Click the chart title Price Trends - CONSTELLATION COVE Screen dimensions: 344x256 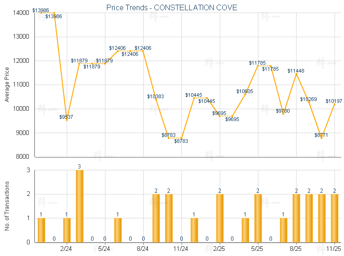pyautogui.click(x=172, y=7)
